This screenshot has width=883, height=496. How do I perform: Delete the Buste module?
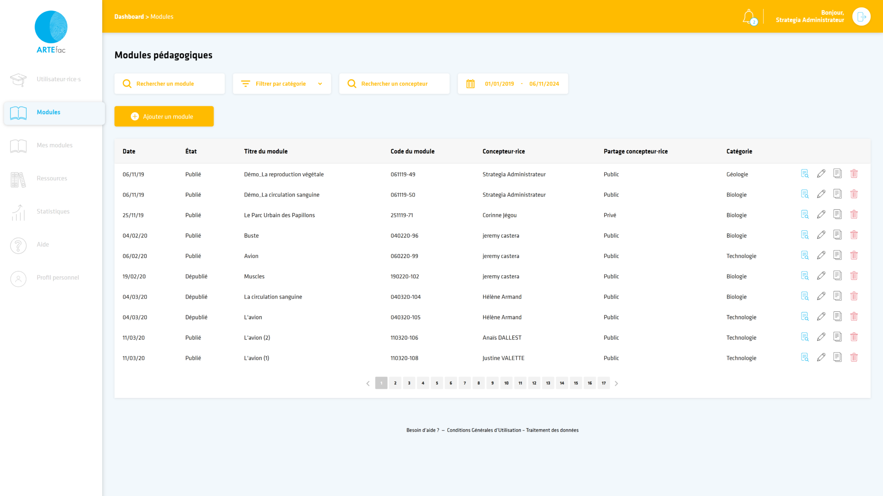[854, 235]
